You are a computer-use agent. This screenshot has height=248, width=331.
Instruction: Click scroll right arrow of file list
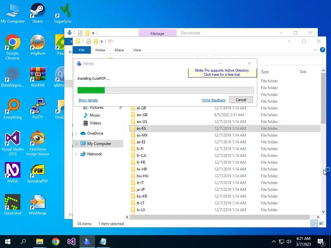pos(318,217)
